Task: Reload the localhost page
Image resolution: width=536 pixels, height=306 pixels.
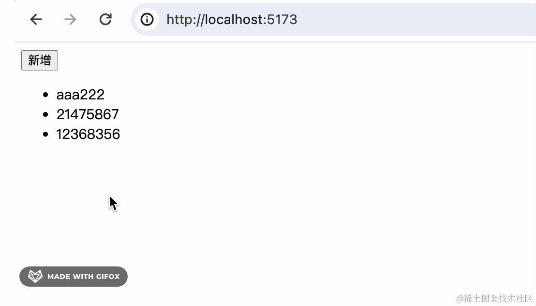Action: 105,19
